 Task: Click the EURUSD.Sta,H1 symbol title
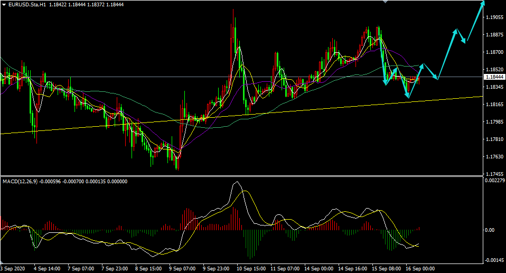(27, 5)
